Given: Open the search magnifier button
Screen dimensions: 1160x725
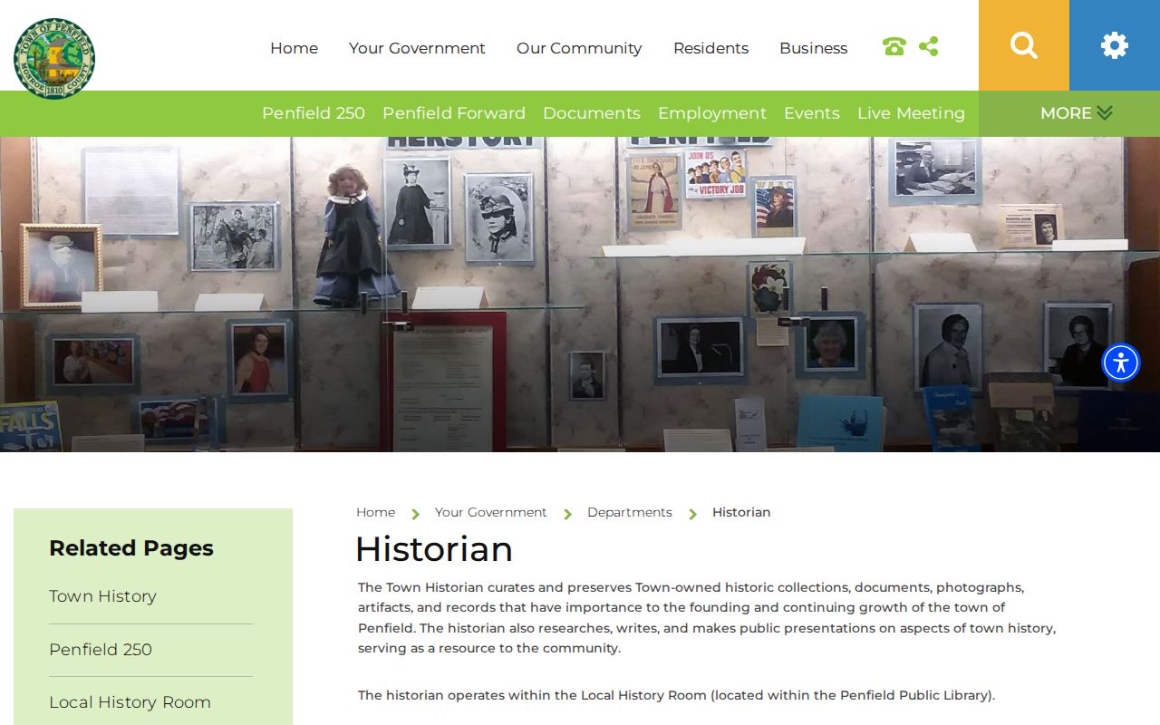Looking at the screenshot, I should (1024, 45).
